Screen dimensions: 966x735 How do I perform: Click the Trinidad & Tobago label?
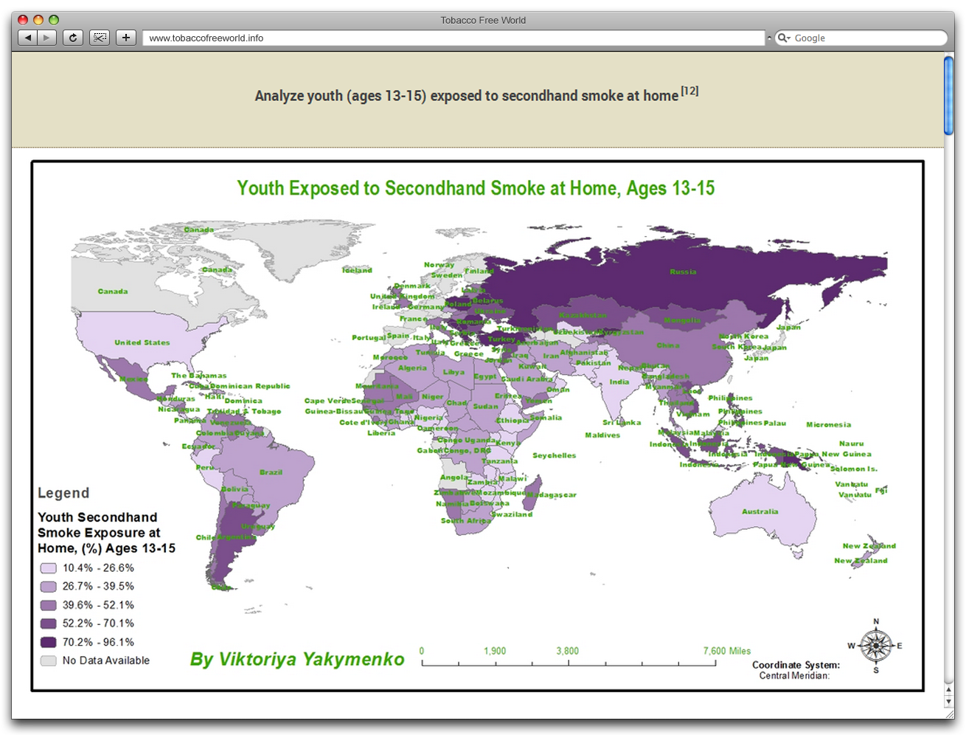(x=244, y=411)
